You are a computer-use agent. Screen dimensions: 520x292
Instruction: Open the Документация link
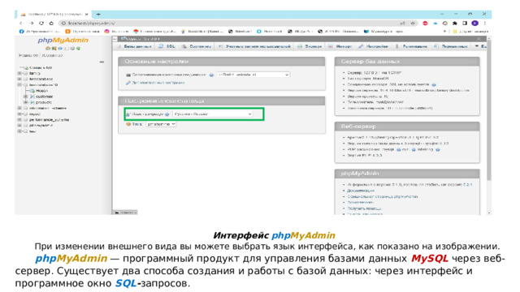click(361, 191)
